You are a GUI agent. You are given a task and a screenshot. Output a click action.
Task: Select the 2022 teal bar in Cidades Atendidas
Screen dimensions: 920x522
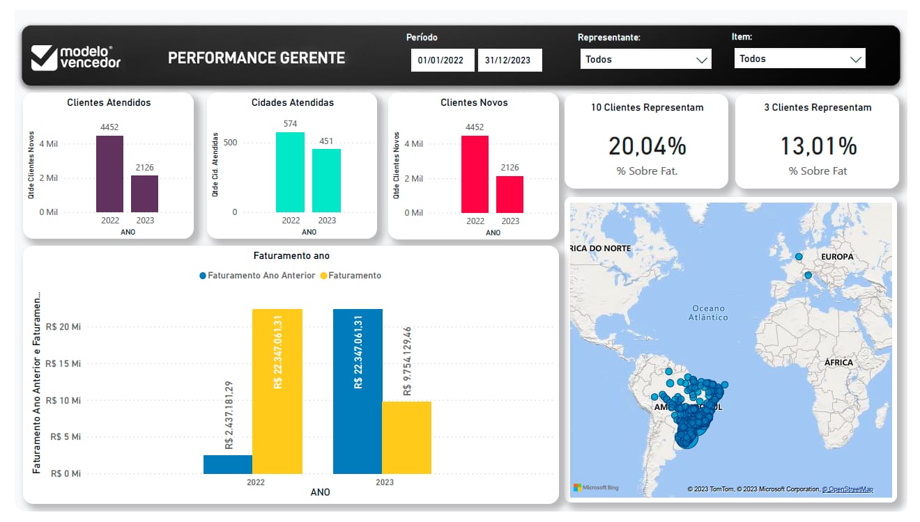[290, 172]
